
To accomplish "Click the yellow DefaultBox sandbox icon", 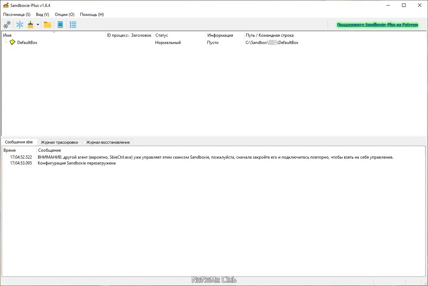I will coord(12,42).
